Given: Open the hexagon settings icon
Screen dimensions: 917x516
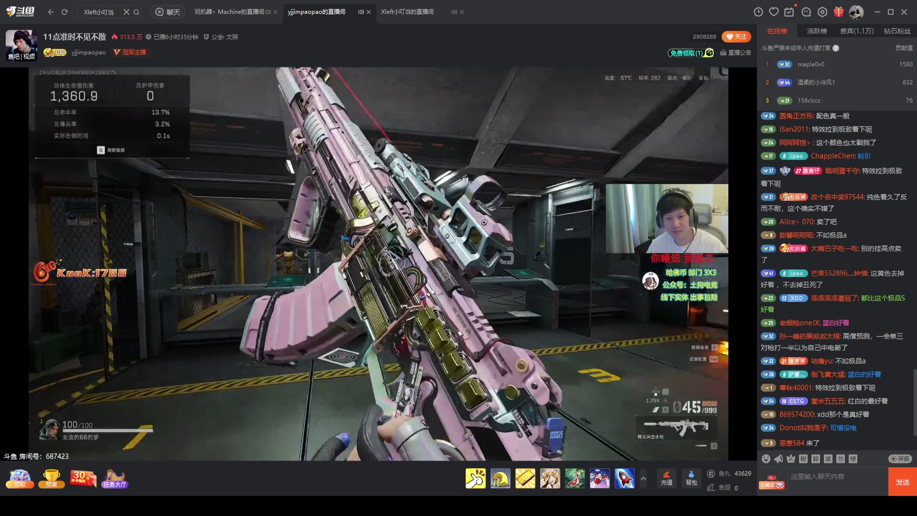Looking at the screenshot, I should (822, 12).
